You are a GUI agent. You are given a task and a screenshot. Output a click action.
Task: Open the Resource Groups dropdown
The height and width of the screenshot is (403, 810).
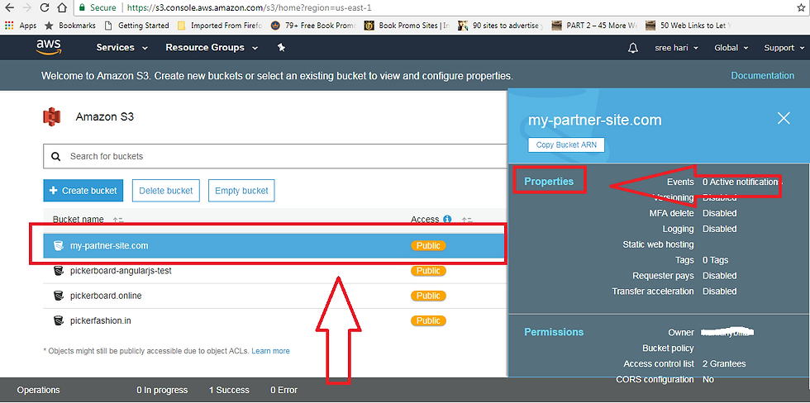(x=212, y=47)
